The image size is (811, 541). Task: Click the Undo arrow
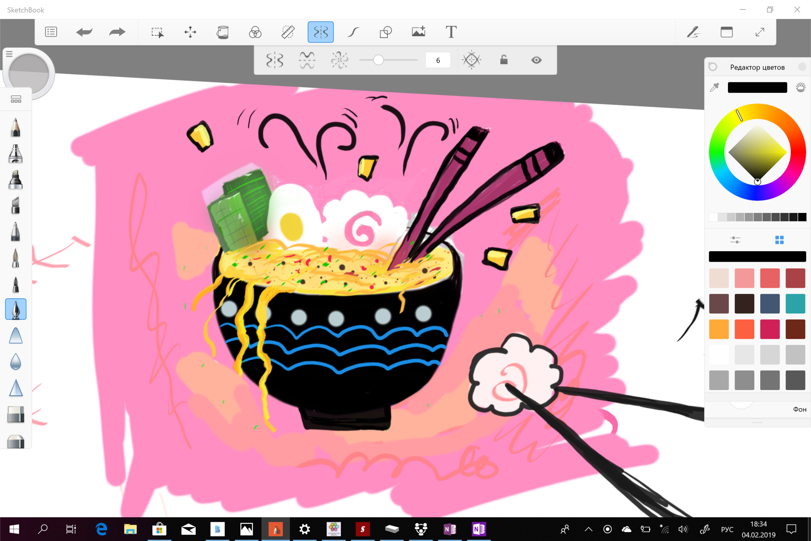[84, 32]
